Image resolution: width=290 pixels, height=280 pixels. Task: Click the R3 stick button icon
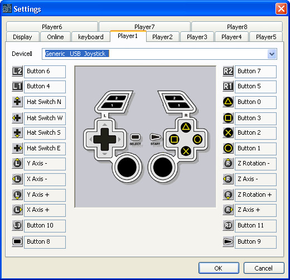tap(228, 225)
